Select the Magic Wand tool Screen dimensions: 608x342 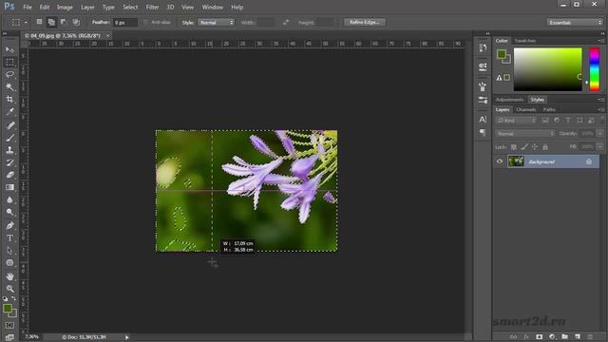pyautogui.click(x=10, y=86)
